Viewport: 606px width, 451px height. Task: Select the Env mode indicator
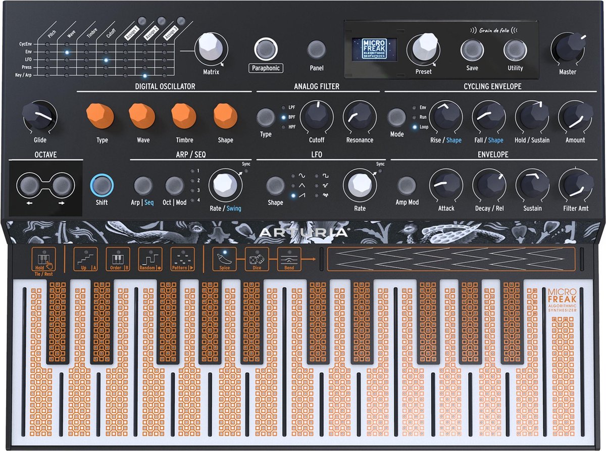click(x=415, y=108)
